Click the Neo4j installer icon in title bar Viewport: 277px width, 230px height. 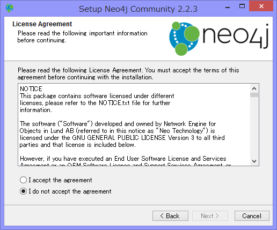[x=10, y=8]
